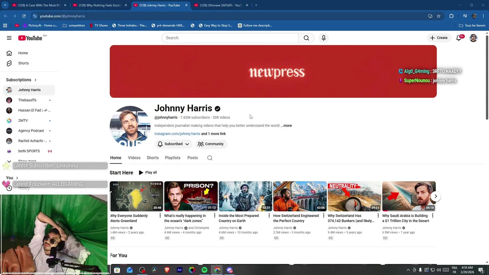Open the Subscribed notification dropdown
The width and height of the screenshot is (489, 275).
click(x=173, y=144)
